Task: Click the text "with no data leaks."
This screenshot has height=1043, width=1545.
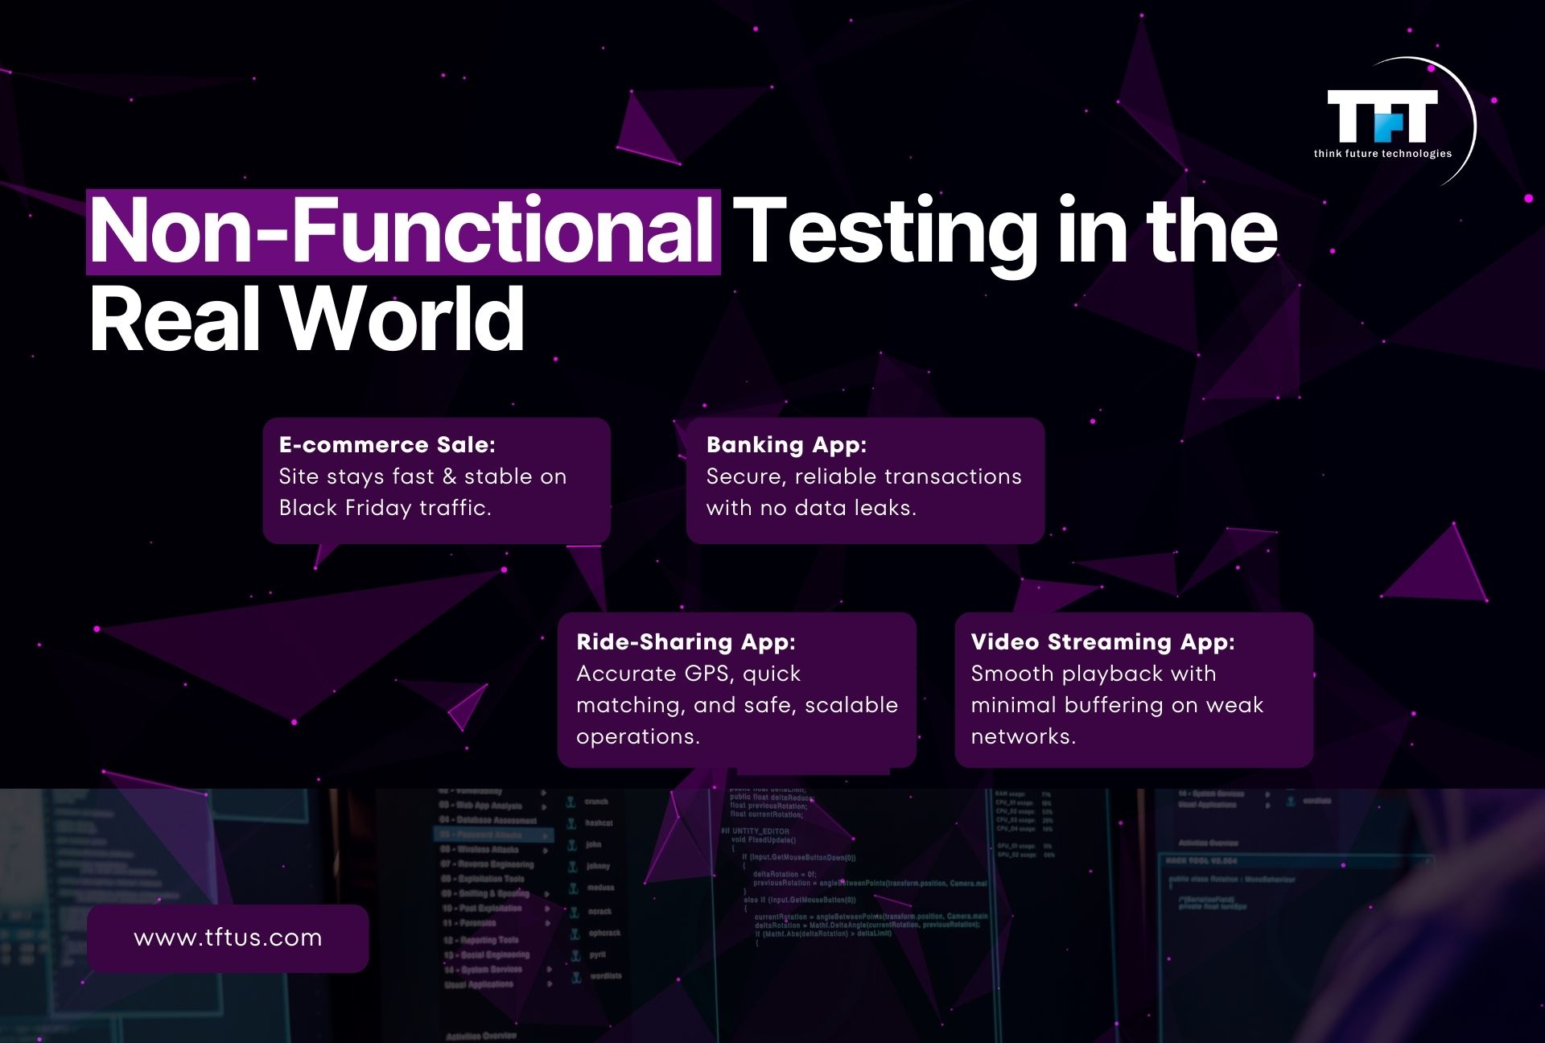Action: click(811, 508)
